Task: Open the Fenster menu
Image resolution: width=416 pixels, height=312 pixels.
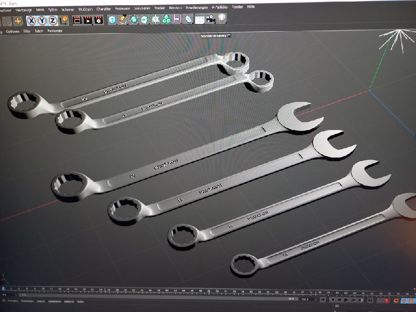Action: click(237, 7)
